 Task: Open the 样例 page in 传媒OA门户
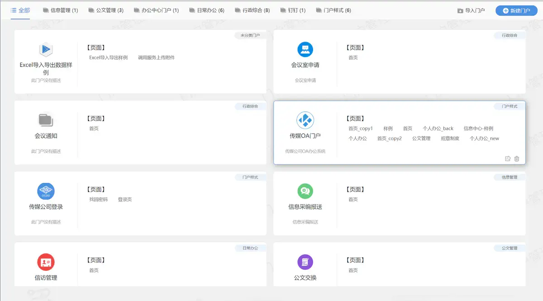click(x=388, y=129)
